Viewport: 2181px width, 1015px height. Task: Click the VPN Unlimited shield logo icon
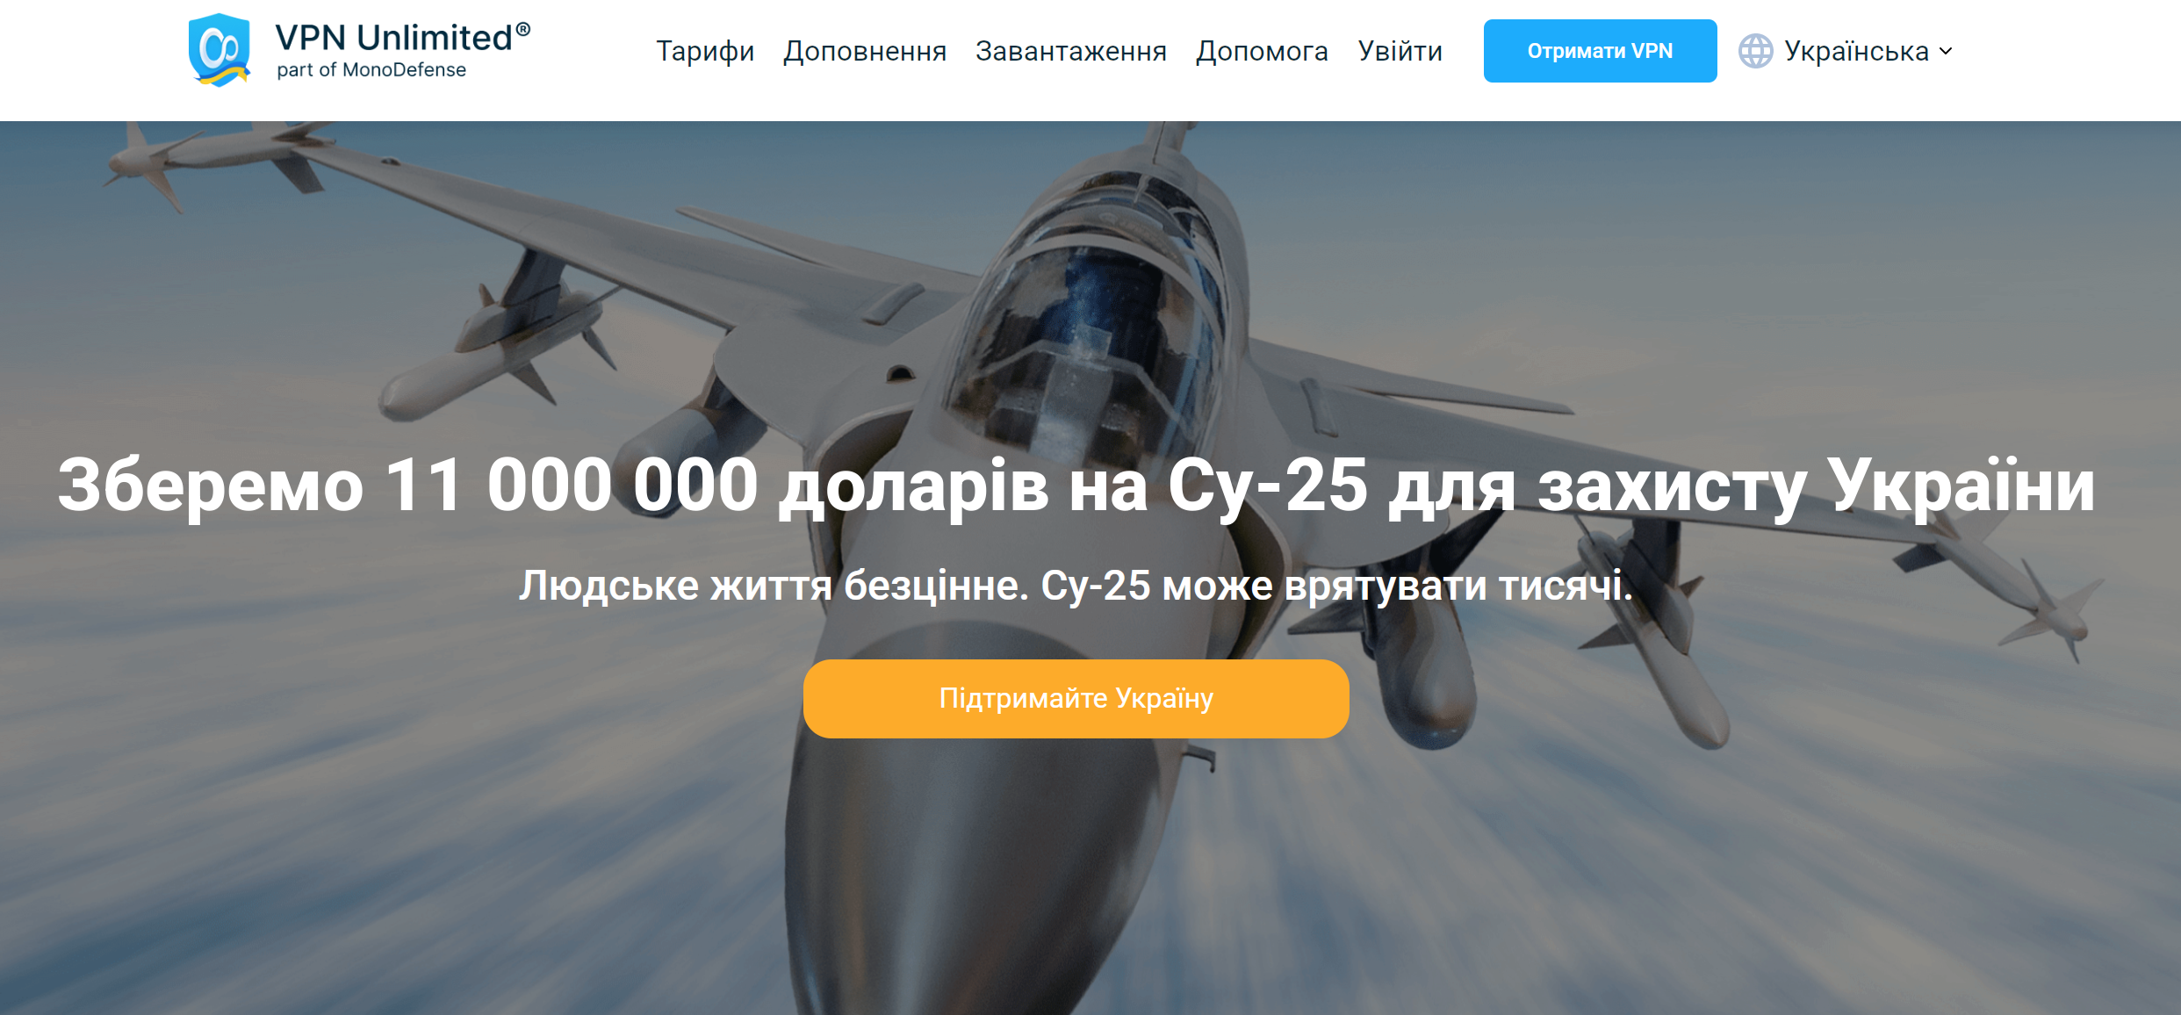220,50
